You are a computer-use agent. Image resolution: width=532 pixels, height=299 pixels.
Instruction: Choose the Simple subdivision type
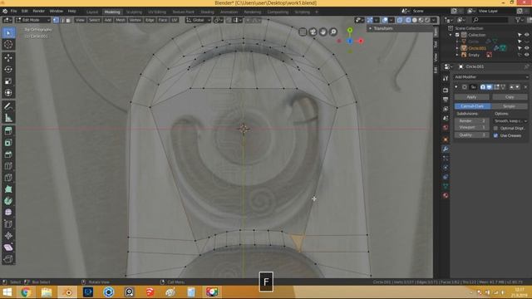tap(509, 106)
